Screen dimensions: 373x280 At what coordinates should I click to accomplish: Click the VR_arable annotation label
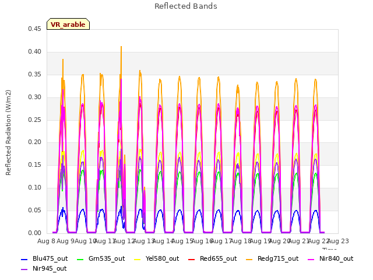point(68,24)
